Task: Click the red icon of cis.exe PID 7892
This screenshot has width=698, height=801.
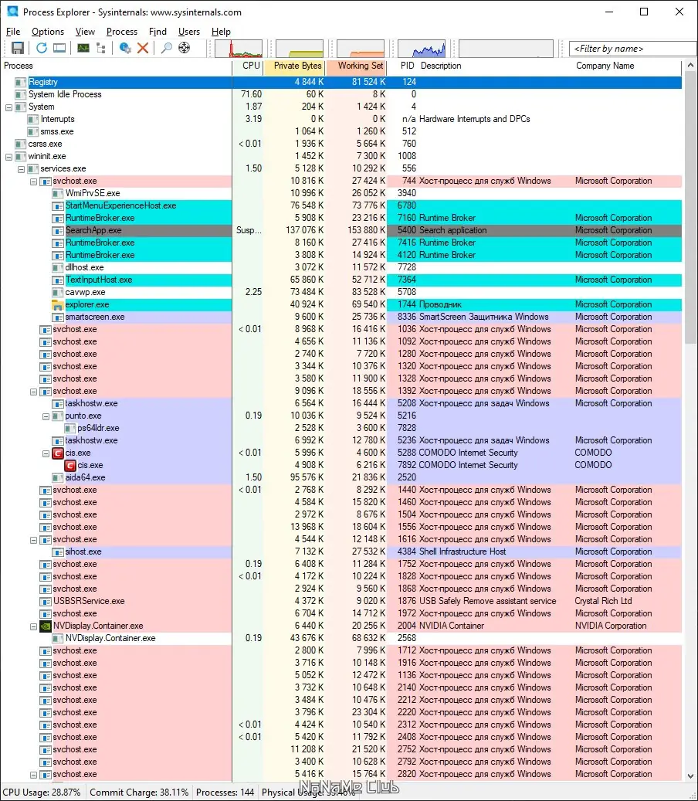Action: coord(70,465)
